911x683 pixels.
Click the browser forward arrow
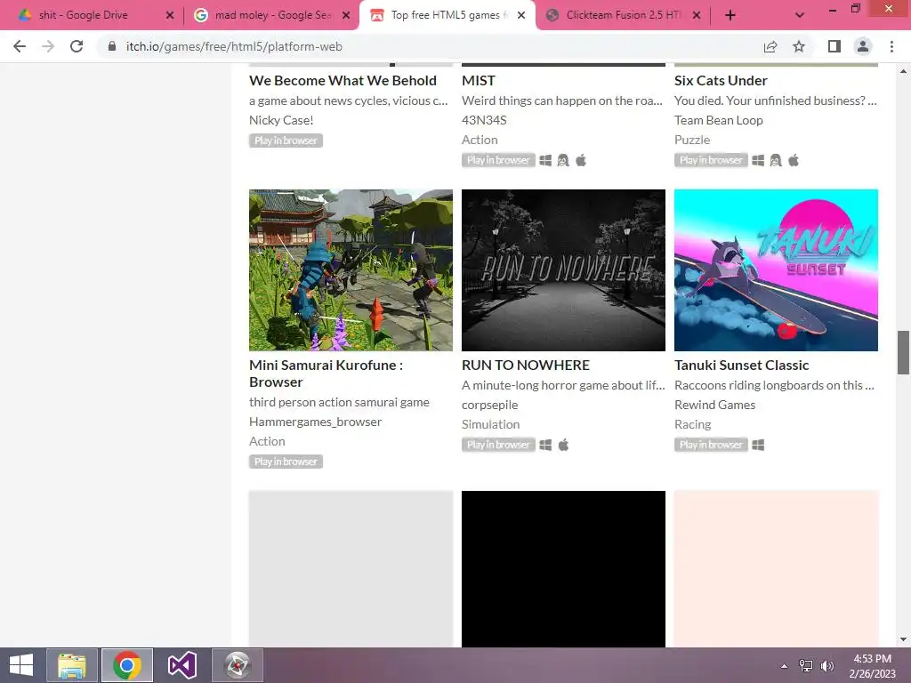48,46
